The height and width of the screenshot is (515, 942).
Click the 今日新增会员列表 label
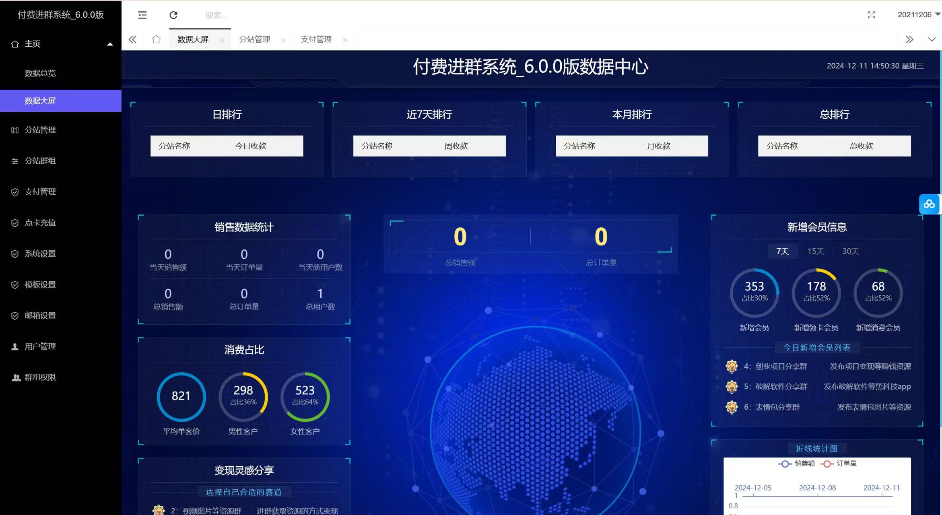[816, 348]
